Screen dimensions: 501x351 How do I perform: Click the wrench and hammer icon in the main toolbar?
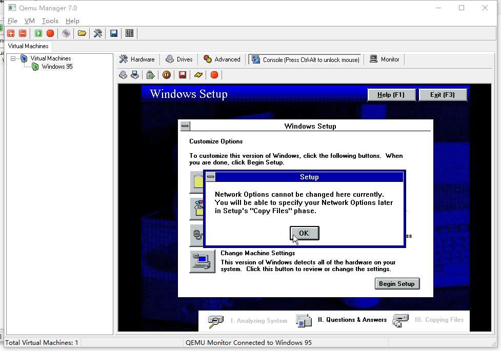(x=98, y=33)
